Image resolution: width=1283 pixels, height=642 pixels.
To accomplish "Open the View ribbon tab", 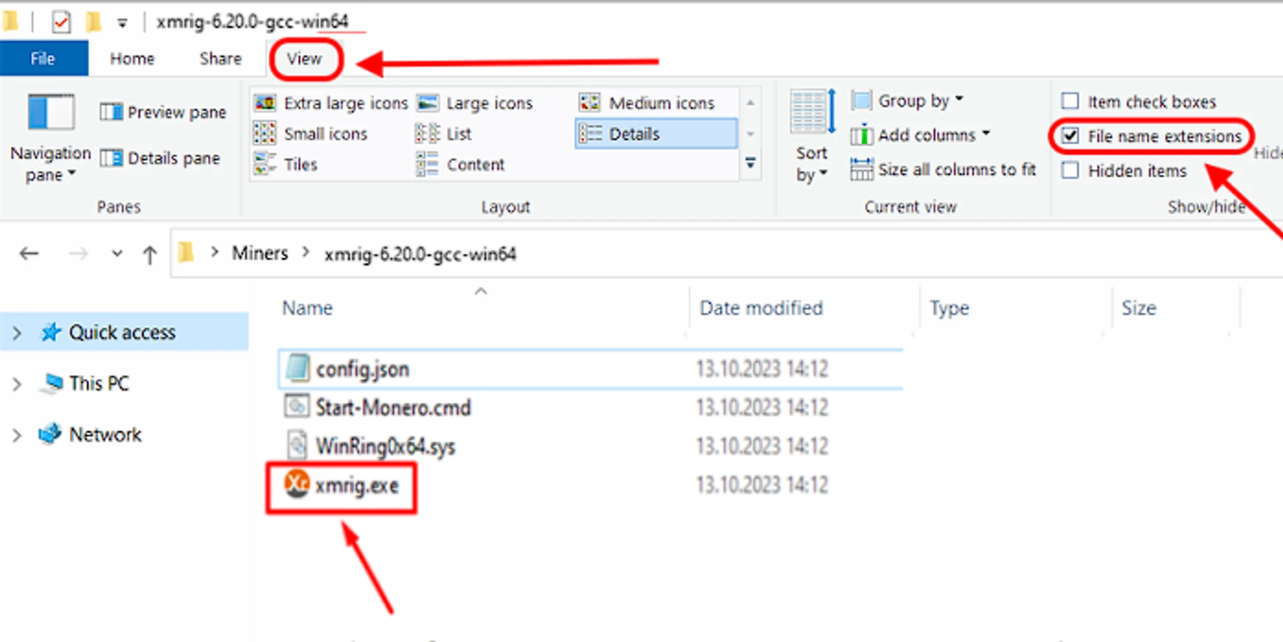I will click(x=304, y=59).
